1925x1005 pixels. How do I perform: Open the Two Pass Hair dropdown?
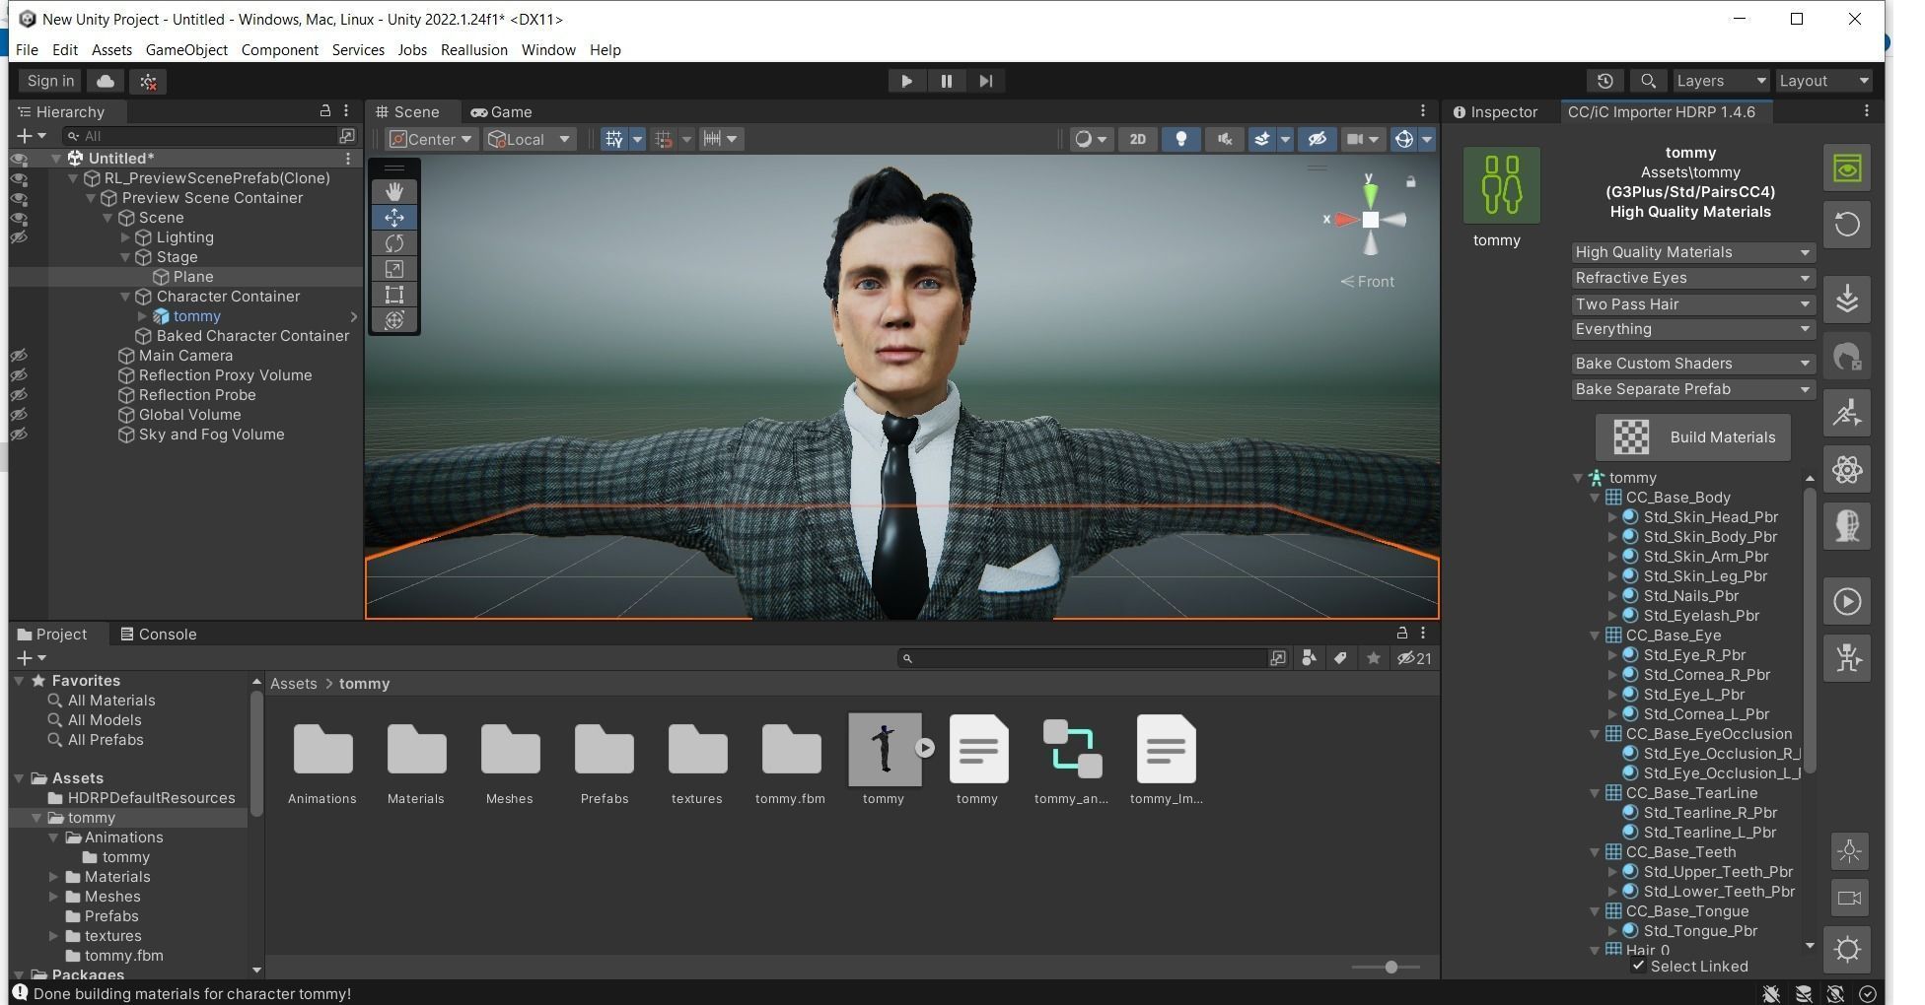pyautogui.click(x=1692, y=304)
